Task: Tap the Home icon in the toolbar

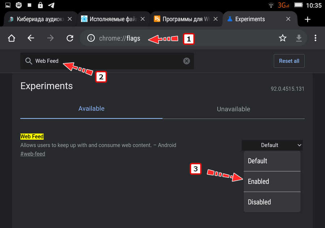Action: tap(12, 38)
